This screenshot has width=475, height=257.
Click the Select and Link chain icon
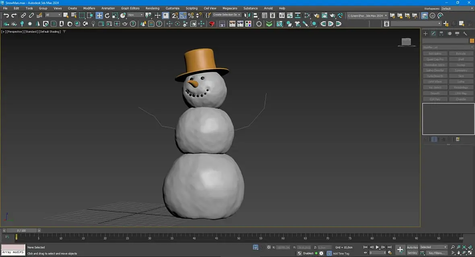pos(23,15)
